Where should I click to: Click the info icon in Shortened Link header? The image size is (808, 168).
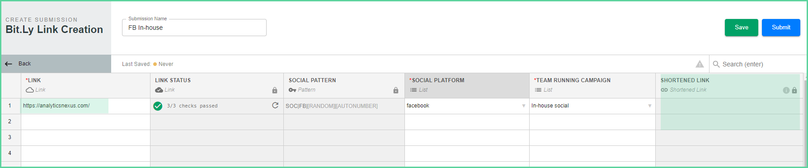click(786, 90)
